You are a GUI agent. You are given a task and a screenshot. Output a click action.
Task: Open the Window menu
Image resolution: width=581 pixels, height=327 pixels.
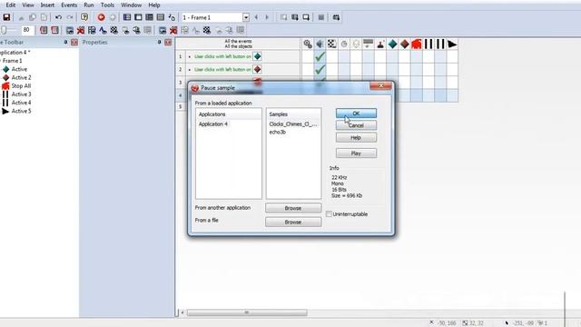coord(131,5)
